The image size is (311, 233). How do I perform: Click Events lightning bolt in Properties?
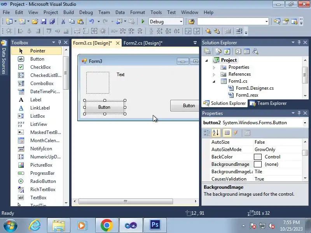pyautogui.click(x=236, y=133)
